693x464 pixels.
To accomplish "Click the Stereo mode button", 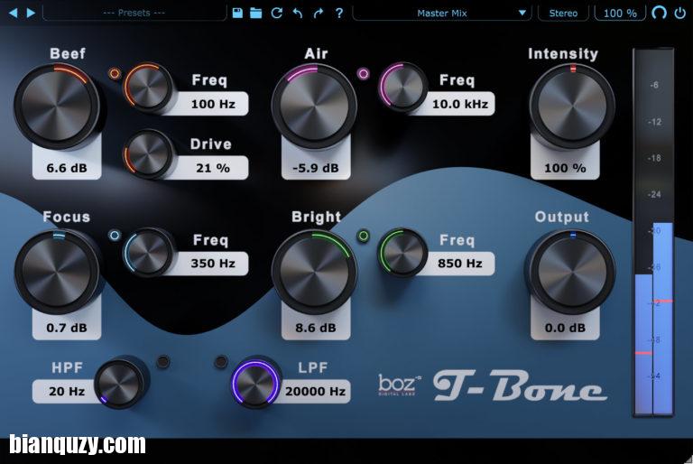I will [563, 14].
